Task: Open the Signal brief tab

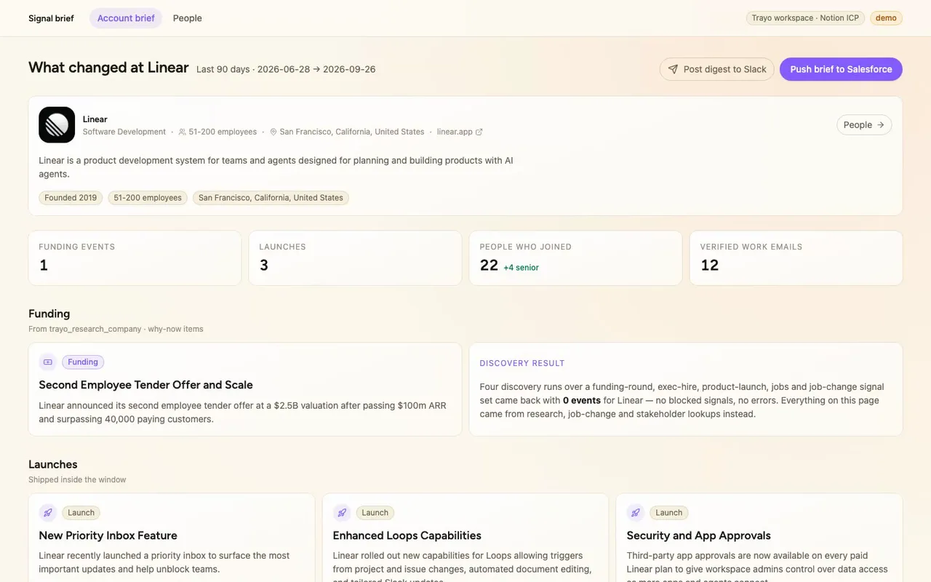Action: tap(51, 18)
